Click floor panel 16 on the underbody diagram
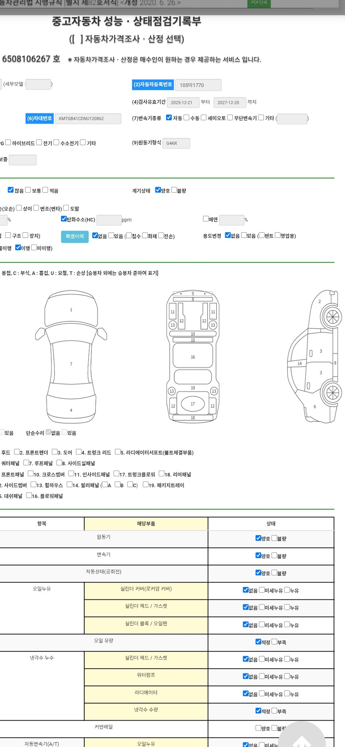This screenshot has height=747, width=345. pyautogui.click(x=193, y=357)
